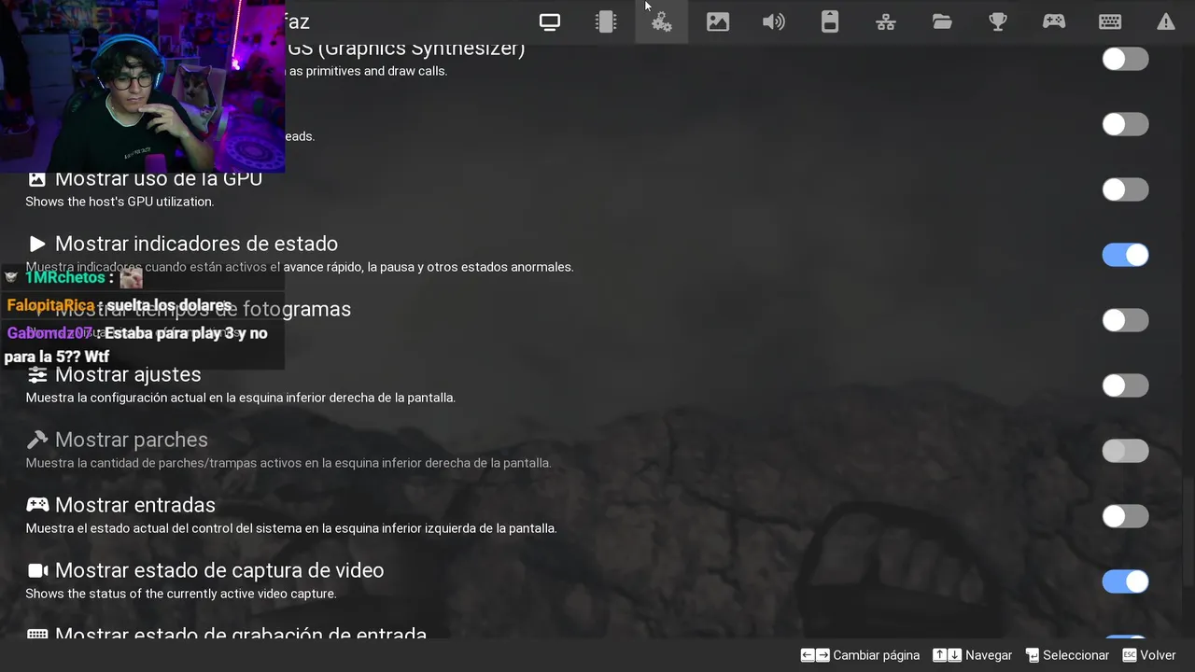Viewport: 1195px width, 672px height.
Task: Click the sliders icon beside Mostrar ajustes
Action: 37,374
